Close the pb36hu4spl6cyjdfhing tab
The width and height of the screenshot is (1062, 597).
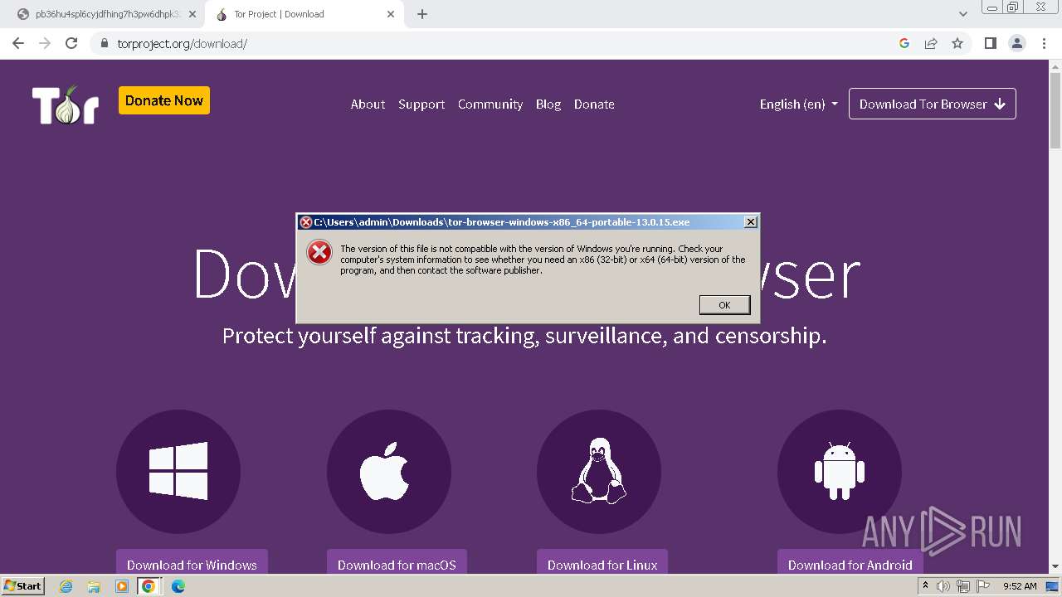pyautogui.click(x=192, y=14)
